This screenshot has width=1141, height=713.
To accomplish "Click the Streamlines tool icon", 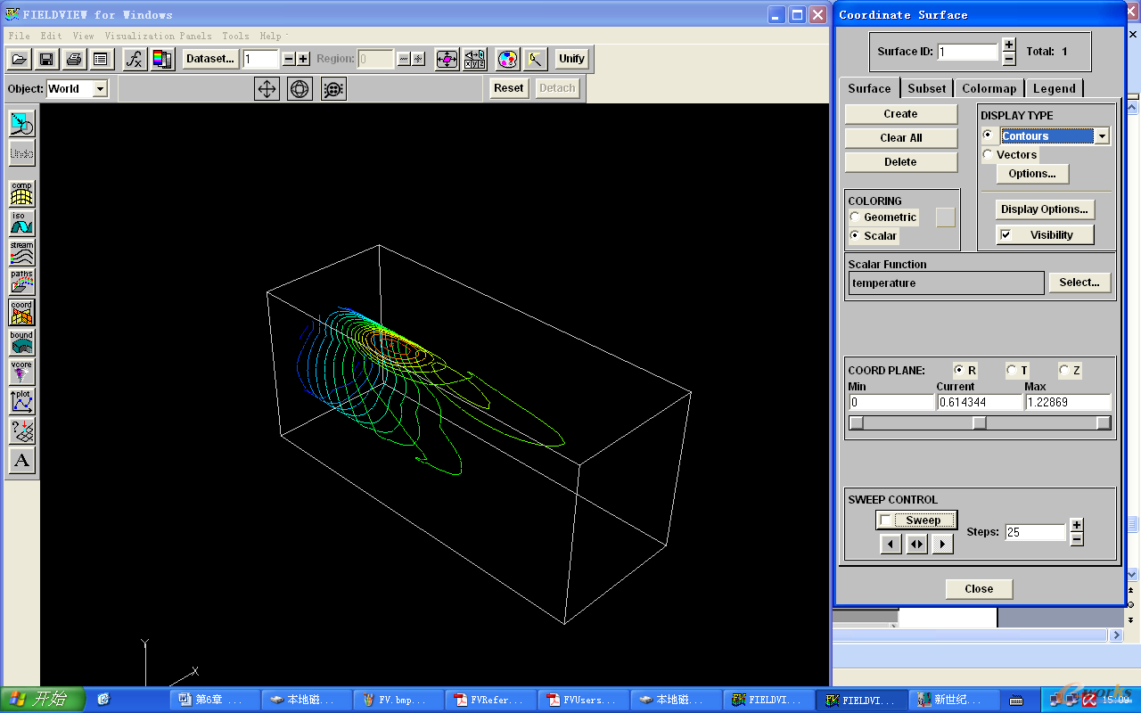I will pos(21,252).
